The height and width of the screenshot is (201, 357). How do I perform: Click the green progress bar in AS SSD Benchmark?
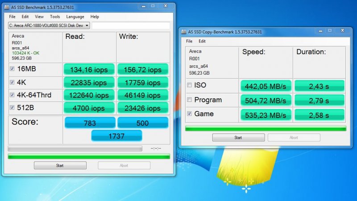click(89, 156)
